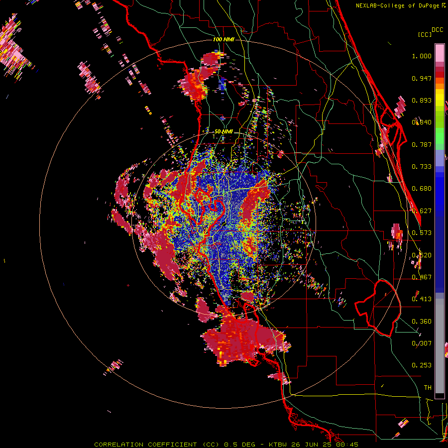Click the KTBW station identifier

(x=278, y=445)
